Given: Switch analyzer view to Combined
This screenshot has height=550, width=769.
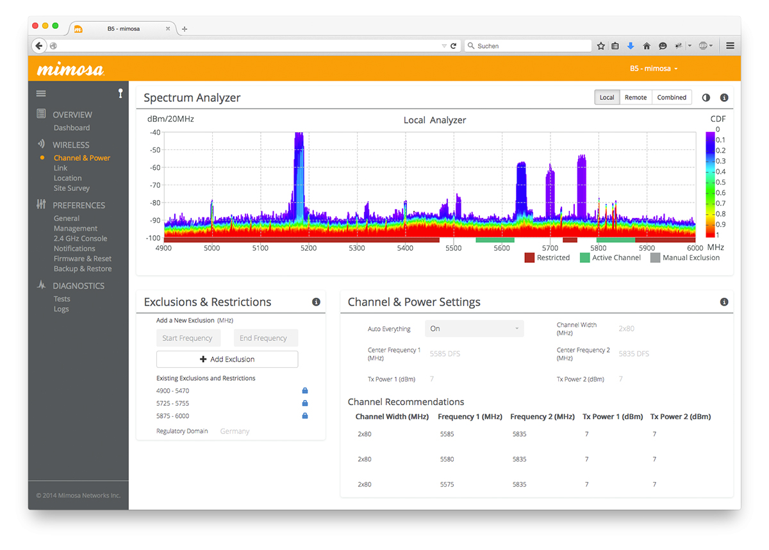Looking at the screenshot, I should point(672,97).
